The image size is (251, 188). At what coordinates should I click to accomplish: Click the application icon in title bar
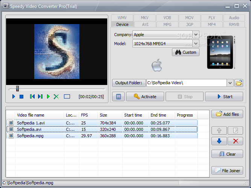click(6, 6)
